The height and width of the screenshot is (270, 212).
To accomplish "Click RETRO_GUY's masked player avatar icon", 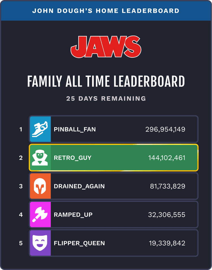I will coord(40,158).
